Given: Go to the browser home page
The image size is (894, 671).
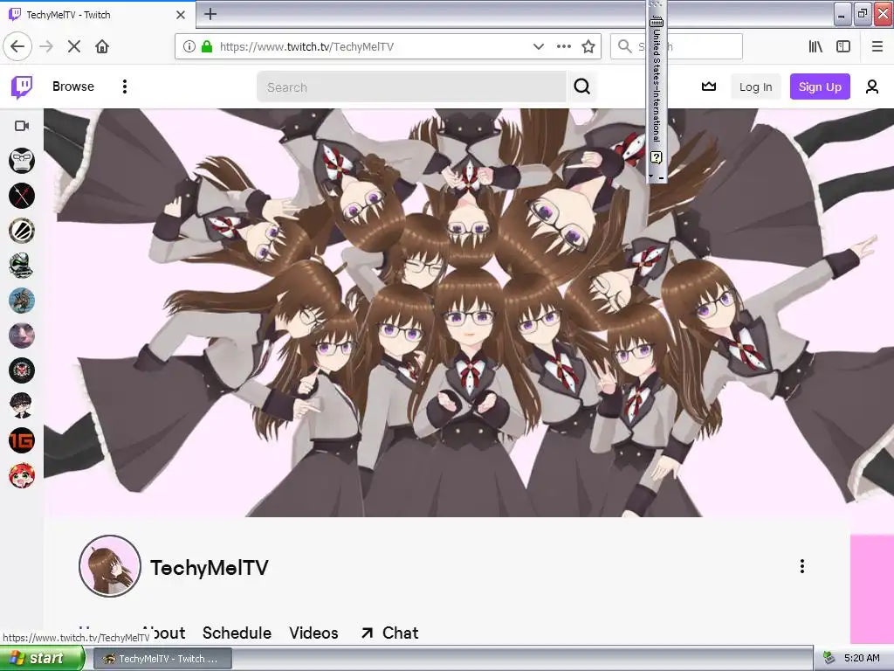Looking at the screenshot, I should 102,46.
